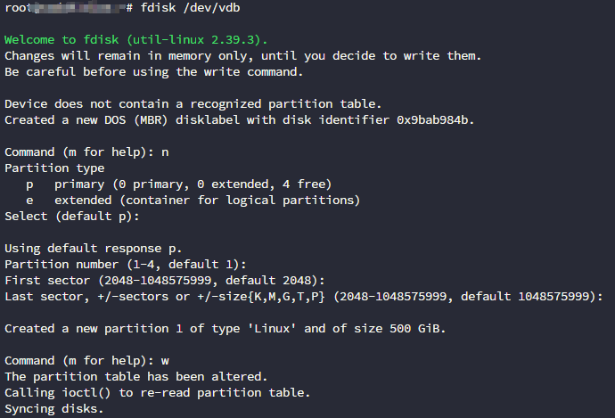Image resolution: width=615 pixels, height=418 pixels.
Task: Click the 'Syncing disks.' line
Action: click(54, 409)
